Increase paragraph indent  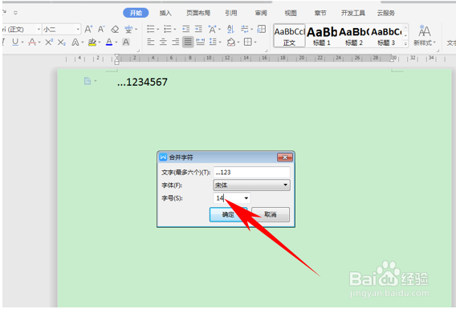click(198, 29)
